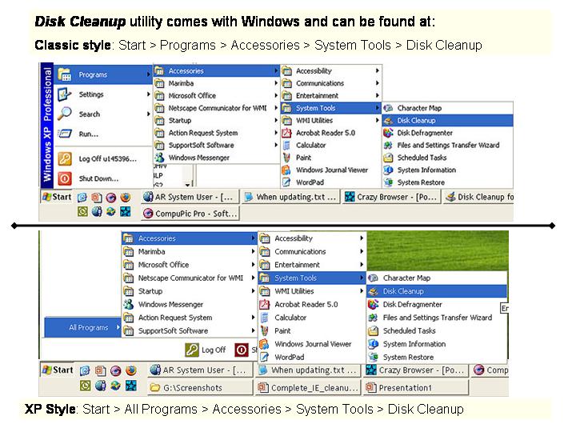Image resolution: width=576 pixels, height=432 pixels.
Task: Switch to When updating.txt on XP-style taskbar
Action: tap(308, 370)
